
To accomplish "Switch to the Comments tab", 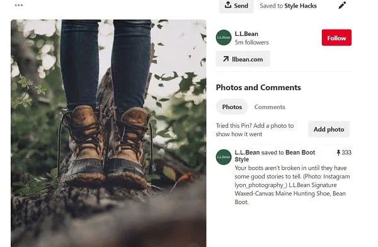I will (270, 107).
